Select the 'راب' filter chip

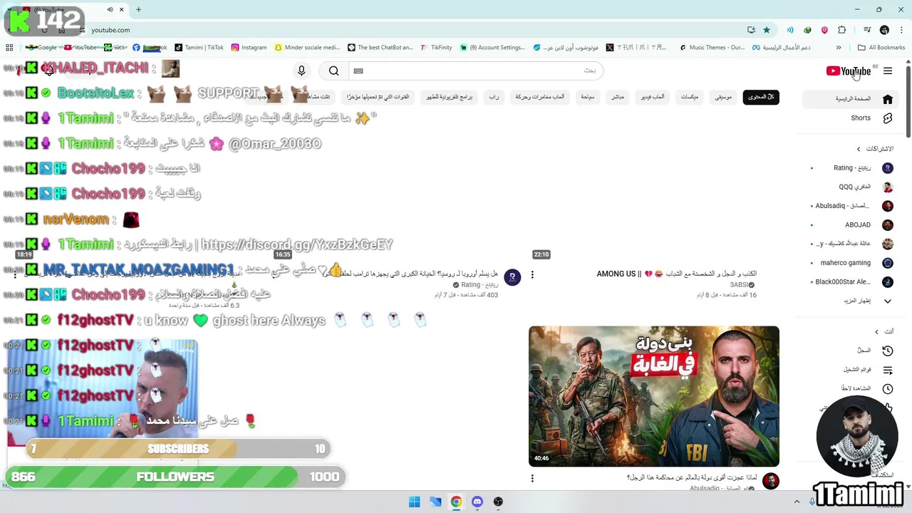click(x=494, y=97)
